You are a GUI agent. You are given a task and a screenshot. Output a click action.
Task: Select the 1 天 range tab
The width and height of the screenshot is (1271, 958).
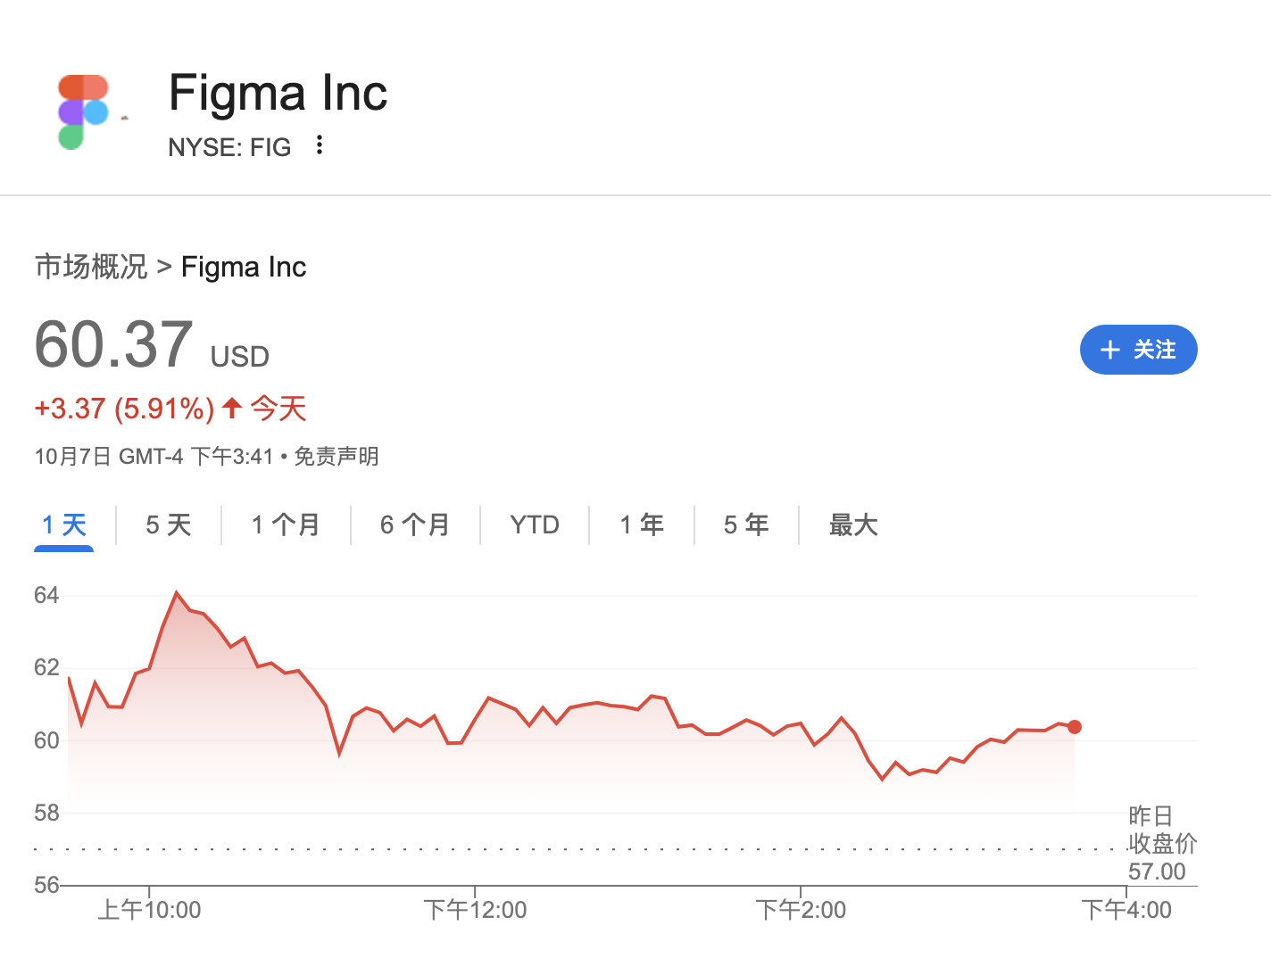(x=64, y=524)
